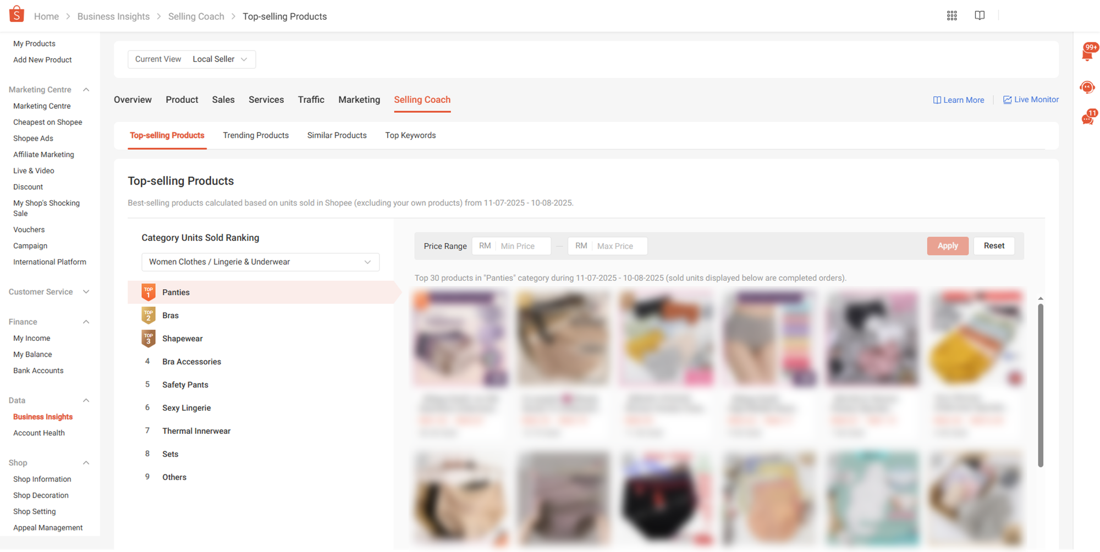The width and height of the screenshot is (1100, 552).
Task: Switch to the Traffic tab
Action: coord(311,100)
